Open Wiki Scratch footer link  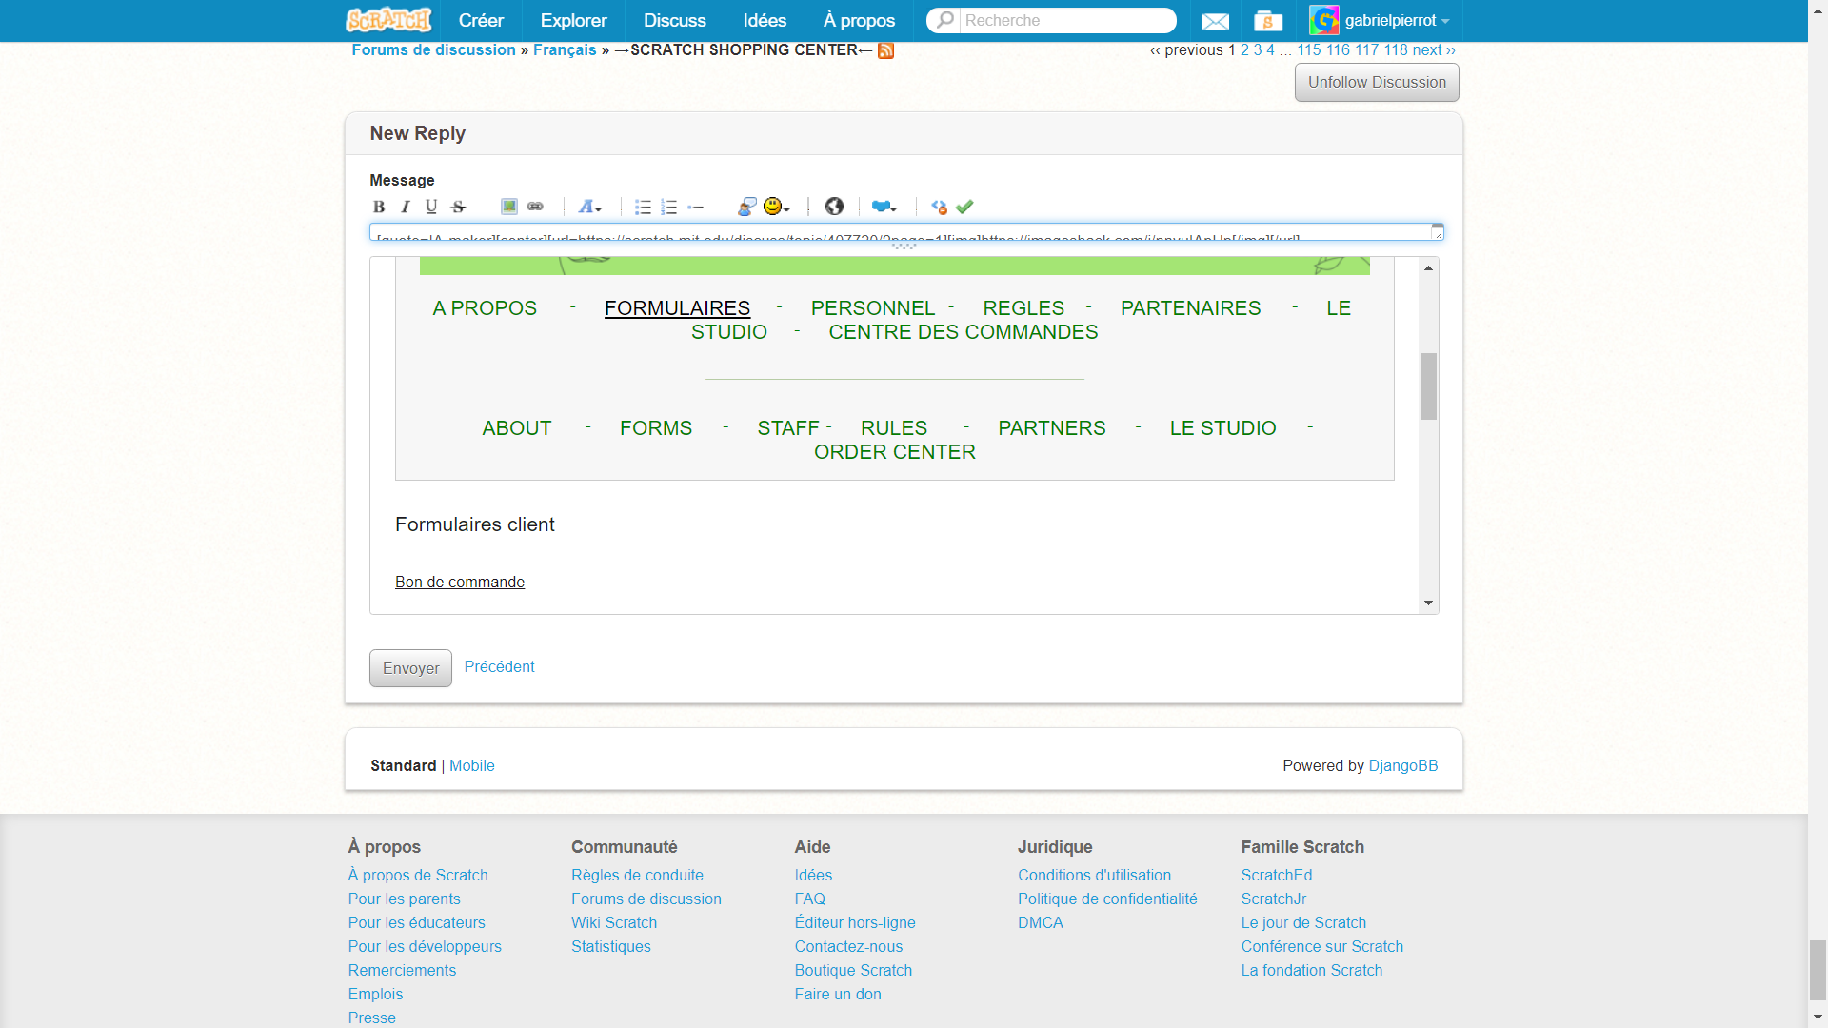click(614, 922)
